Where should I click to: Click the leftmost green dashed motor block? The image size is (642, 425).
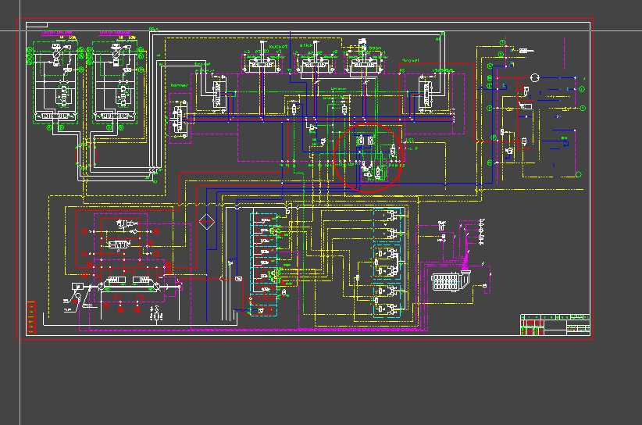(x=55, y=82)
